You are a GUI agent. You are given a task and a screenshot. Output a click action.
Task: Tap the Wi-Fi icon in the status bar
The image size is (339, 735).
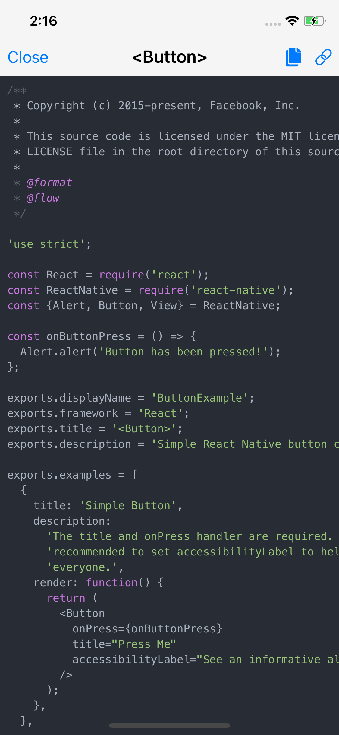click(291, 21)
